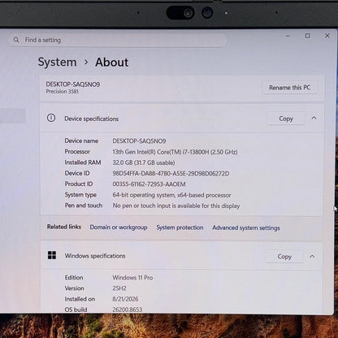
Task: Click the Windows logo icon
Action: (52, 255)
